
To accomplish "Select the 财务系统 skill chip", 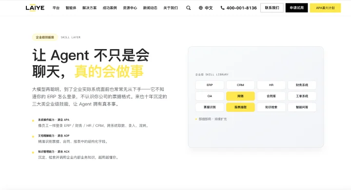I will pos(302,85).
